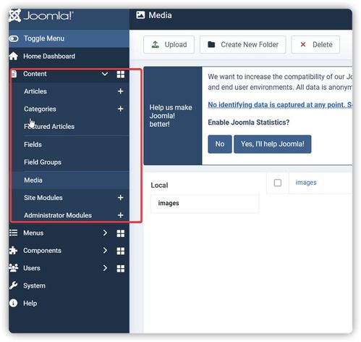Click Yes, I'll help Joomla! button
Viewport: 361px width, 342px height.
pyautogui.click(x=273, y=144)
